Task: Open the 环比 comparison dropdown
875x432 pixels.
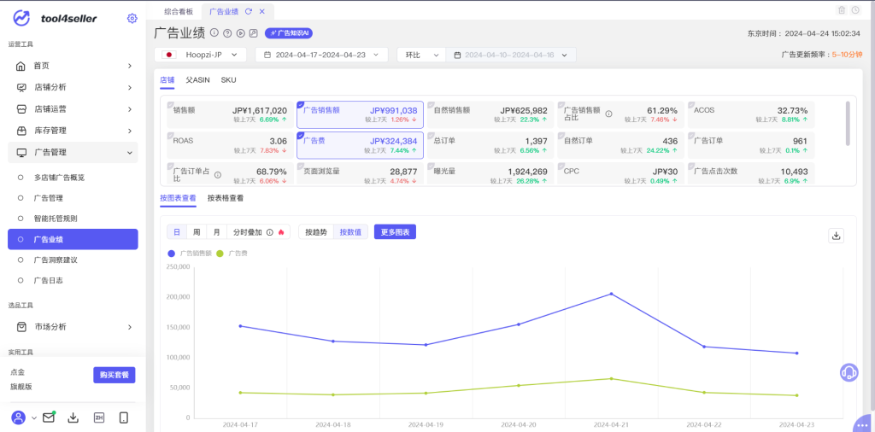Action: pos(421,55)
